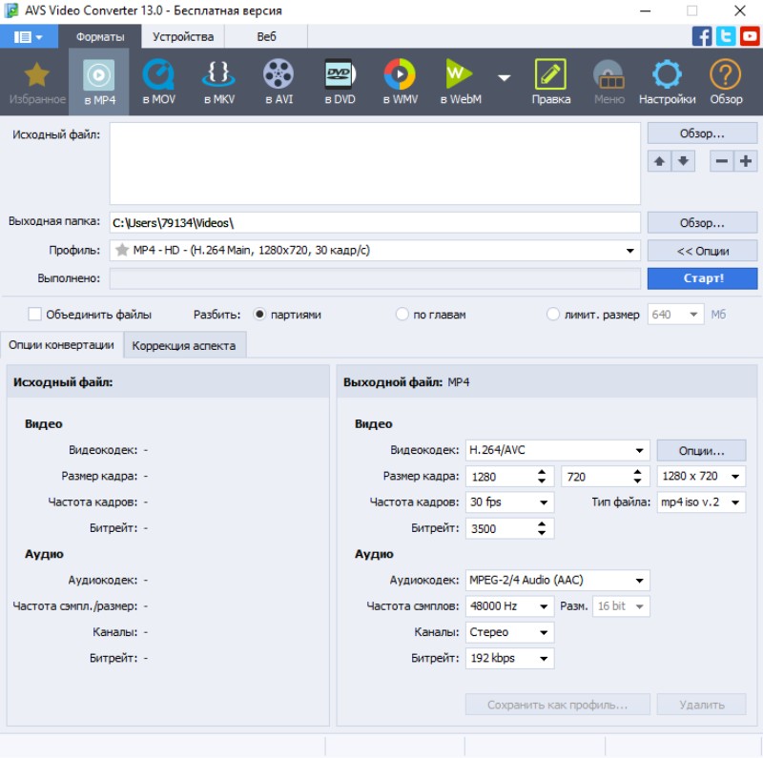Enable 'Объединить файлы' checkbox
This screenshot has width=763, height=758.
pyautogui.click(x=34, y=315)
